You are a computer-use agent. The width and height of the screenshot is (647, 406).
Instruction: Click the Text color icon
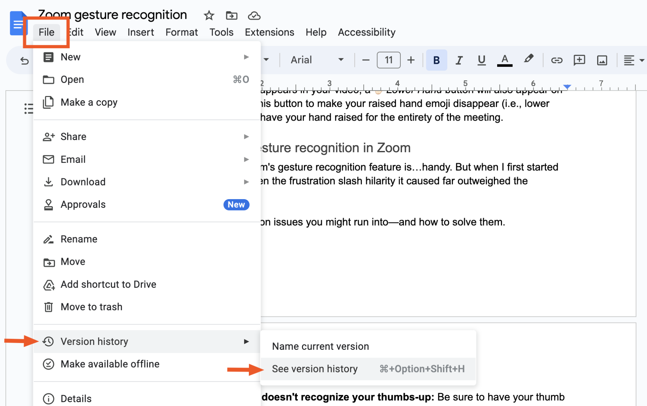point(505,60)
